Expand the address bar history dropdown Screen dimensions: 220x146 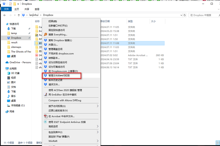point(181,15)
